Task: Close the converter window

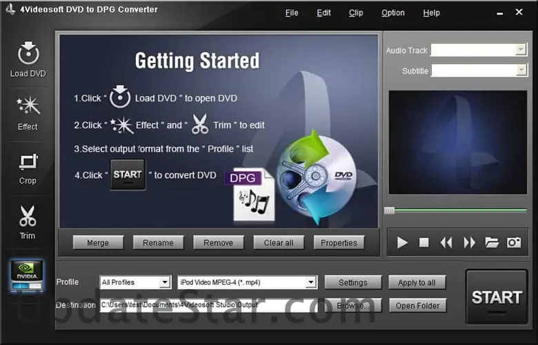Action: click(x=519, y=12)
